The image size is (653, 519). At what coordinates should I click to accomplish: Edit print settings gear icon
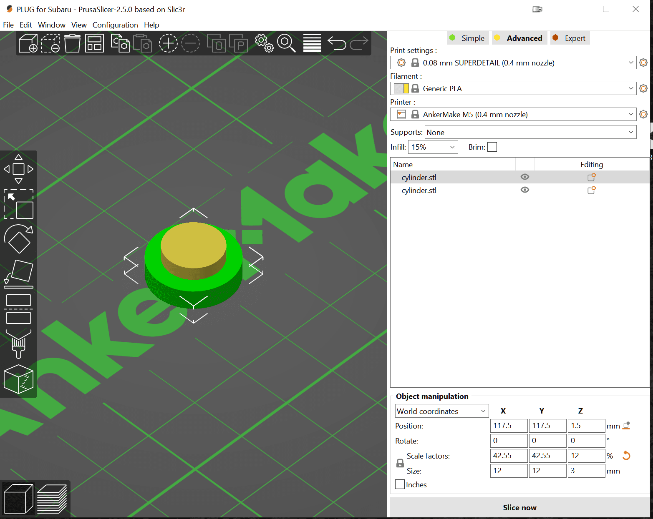(x=643, y=63)
